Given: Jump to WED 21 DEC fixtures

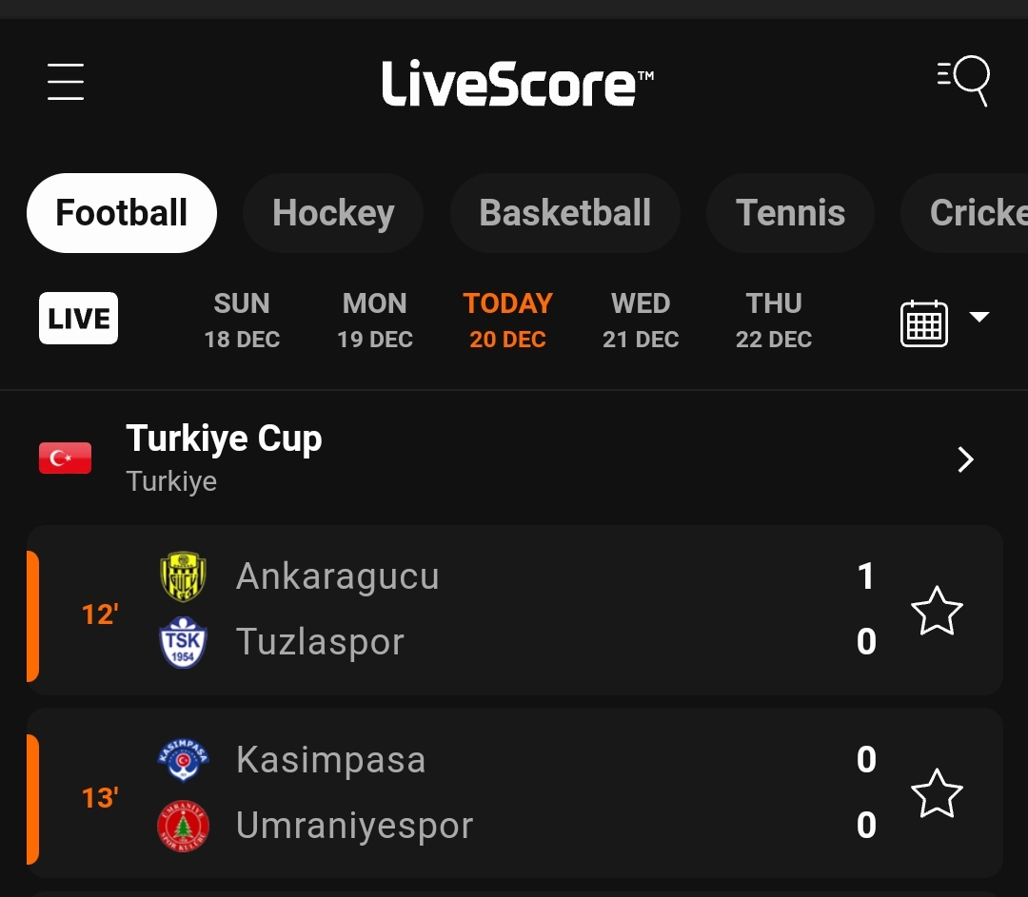Looking at the screenshot, I should click(641, 321).
